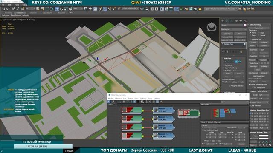Image resolution: width=273 pixels, height=153 pixels.
Task: Open Material menu in Slate Material Editor
Action: [118, 99]
